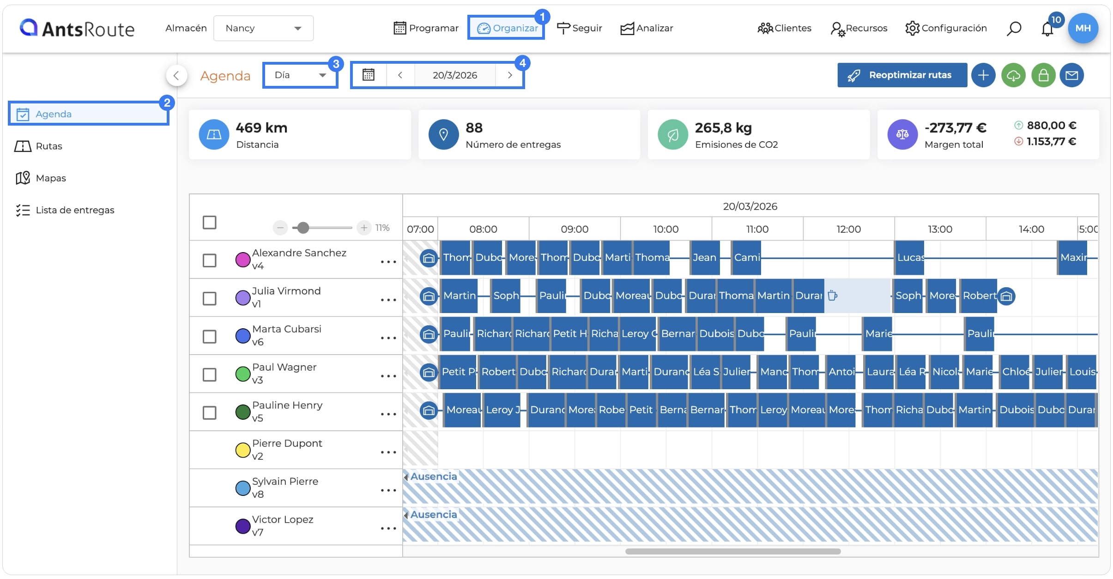The height and width of the screenshot is (579, 1113).
Task: Click the green lock icon
Action: coord(1043,75)
